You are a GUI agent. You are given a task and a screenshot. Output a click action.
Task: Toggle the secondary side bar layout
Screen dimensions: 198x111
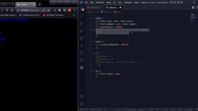pyautogui.click(x=178, y=2)
